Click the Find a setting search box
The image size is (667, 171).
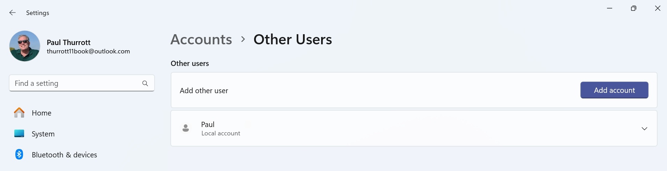click(77, 83)
